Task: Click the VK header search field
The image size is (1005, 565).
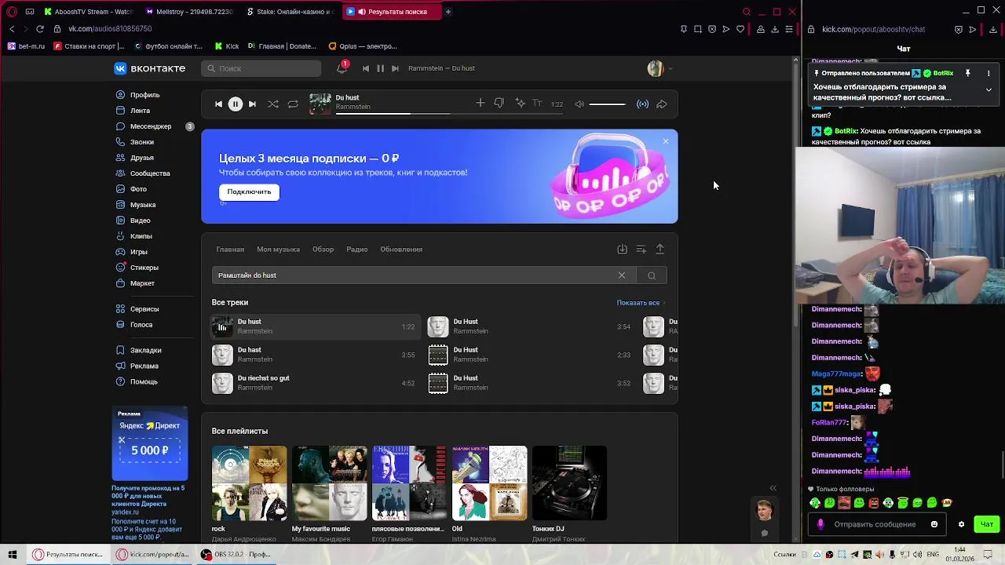Action: pyautogui.click(x=261, y=68)
